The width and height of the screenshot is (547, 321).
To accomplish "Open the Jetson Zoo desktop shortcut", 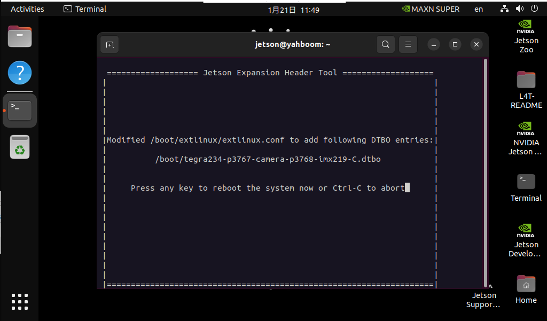I will (526, 36).
